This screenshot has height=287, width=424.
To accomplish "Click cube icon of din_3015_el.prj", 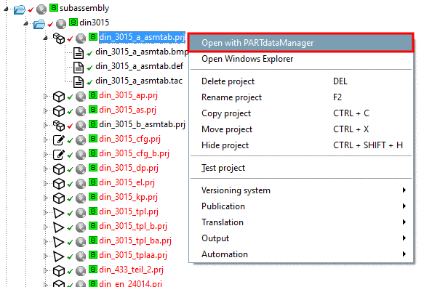I will pyautogui.click(x=59, y=184).
